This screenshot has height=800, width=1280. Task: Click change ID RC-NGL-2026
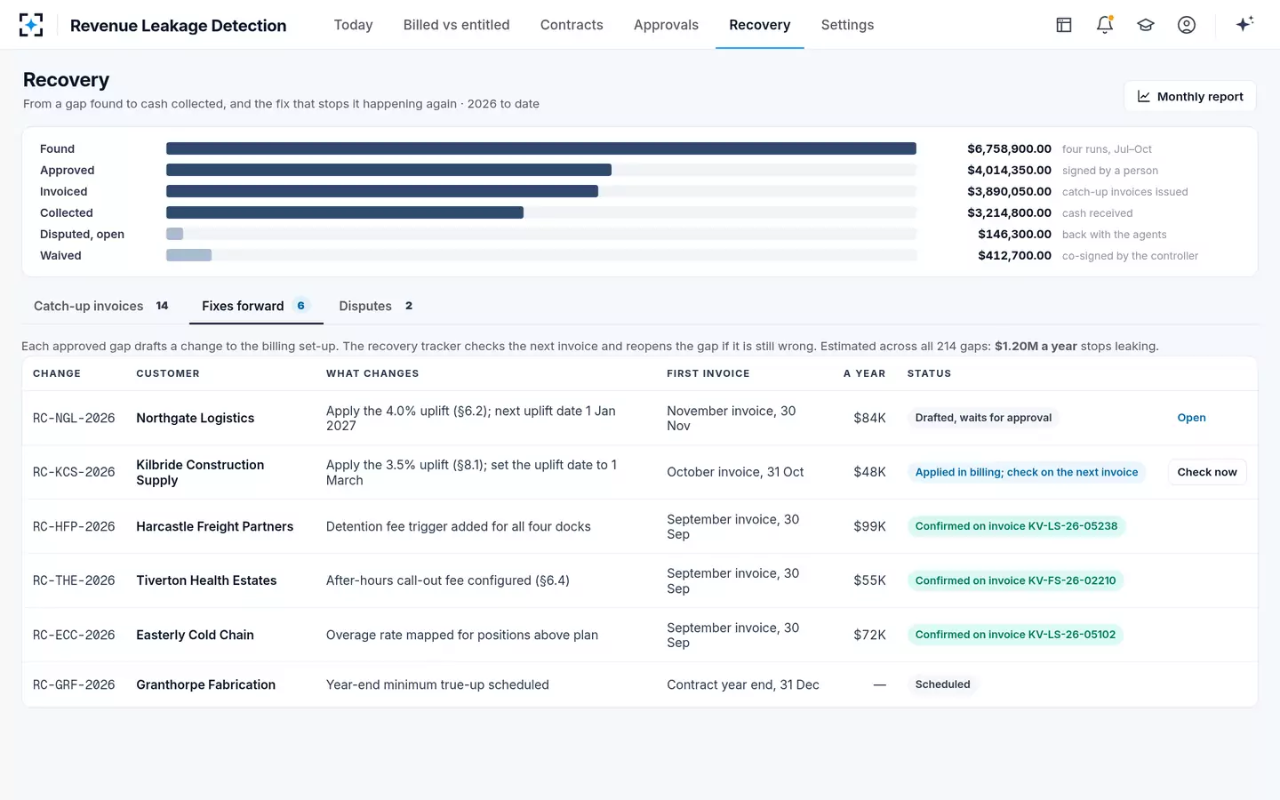tap(74, 418)
